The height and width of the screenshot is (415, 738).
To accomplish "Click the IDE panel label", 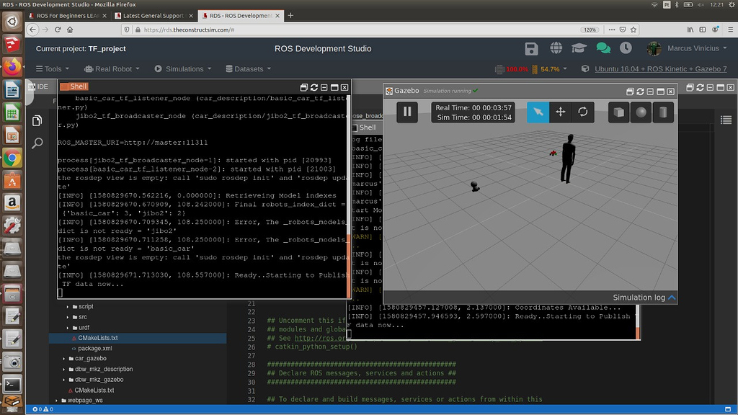I will (x=43, y=86).
